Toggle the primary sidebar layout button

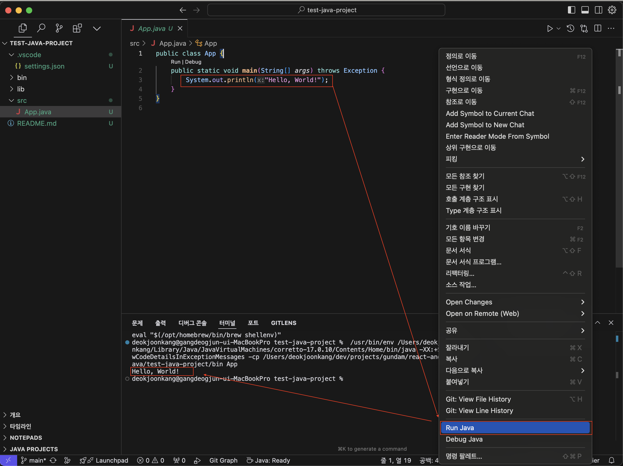coord(571,10)
